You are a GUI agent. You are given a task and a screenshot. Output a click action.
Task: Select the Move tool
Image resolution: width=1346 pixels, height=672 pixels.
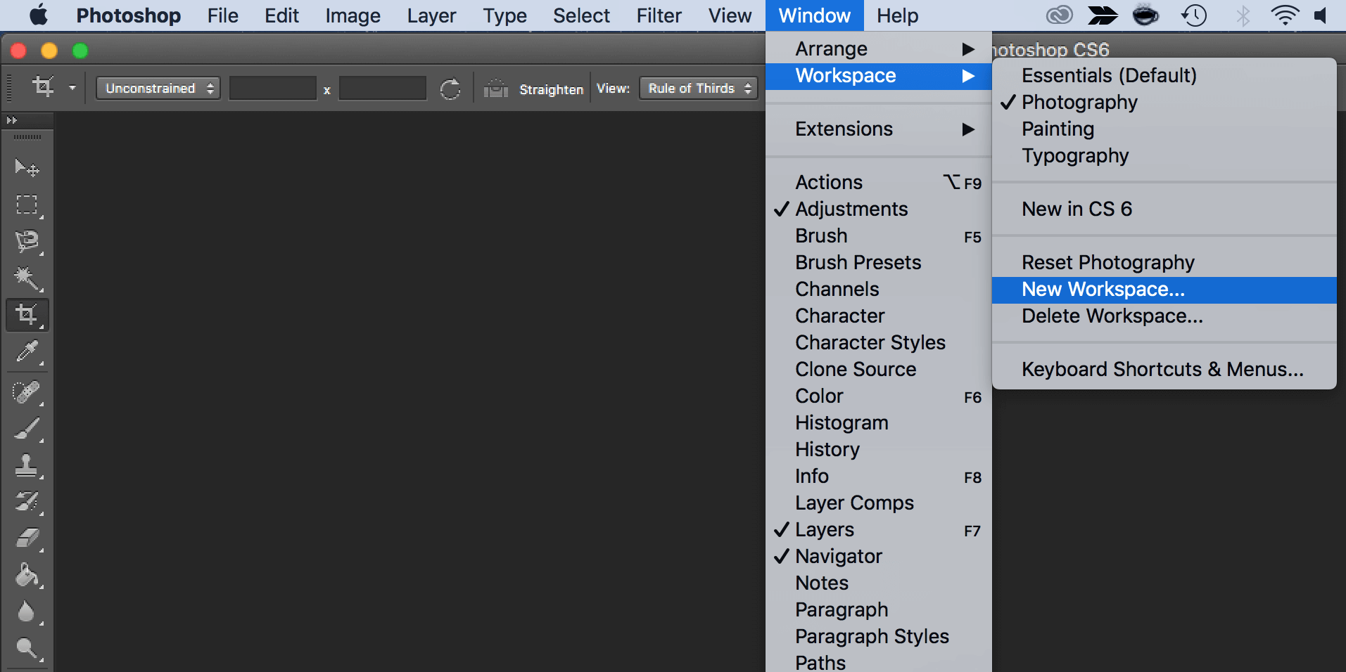[x=27, y=168]
